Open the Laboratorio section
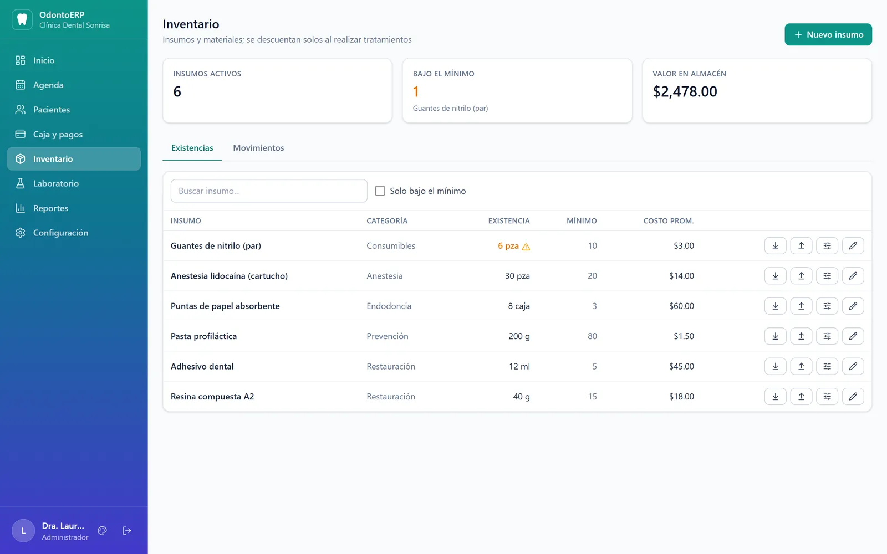This screenshot has width=887, height=554. pyautogui.click(x=74, y=183)
